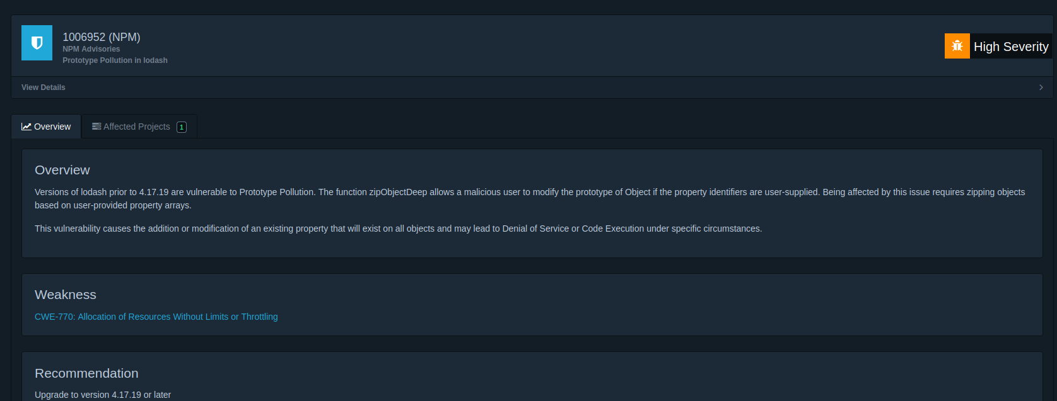Click the High Severity label

coord(1010,47)
